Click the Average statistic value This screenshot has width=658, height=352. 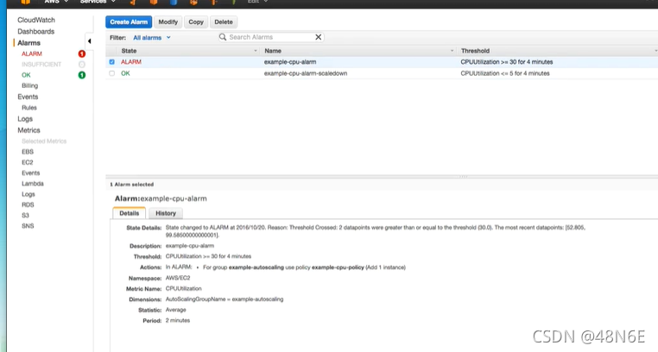(176, 310)
